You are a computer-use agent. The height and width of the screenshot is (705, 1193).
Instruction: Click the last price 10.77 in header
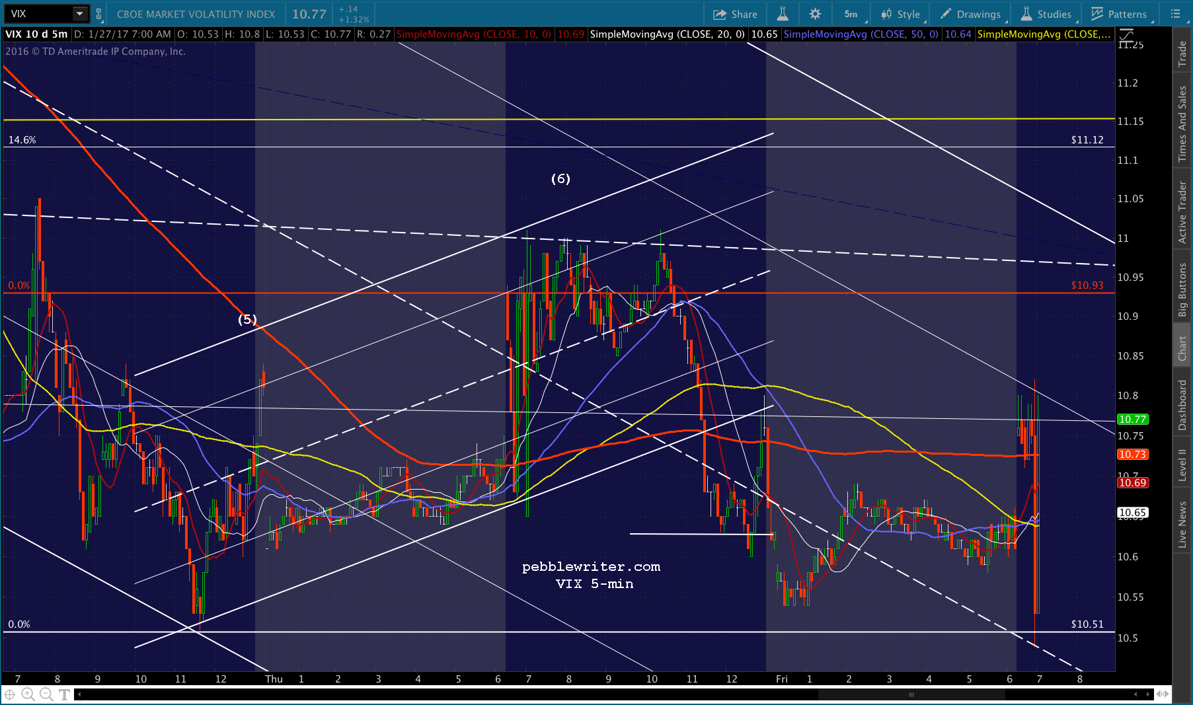[309, 14]
